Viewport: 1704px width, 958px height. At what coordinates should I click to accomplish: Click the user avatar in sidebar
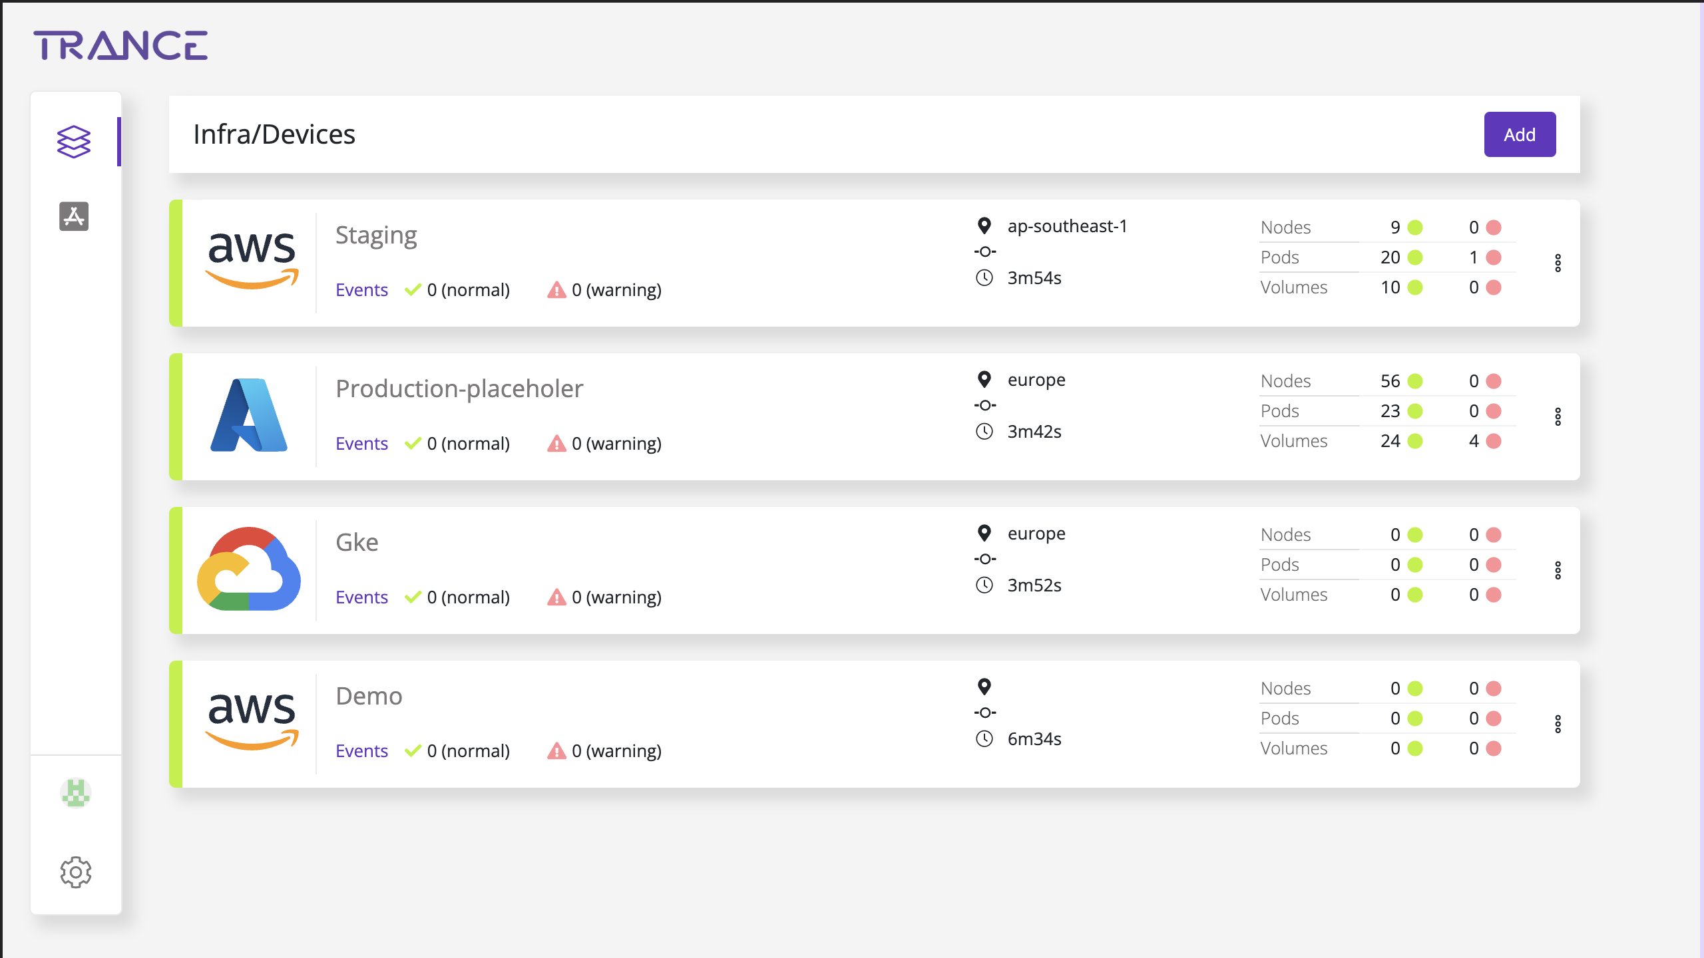coord(75,793)
